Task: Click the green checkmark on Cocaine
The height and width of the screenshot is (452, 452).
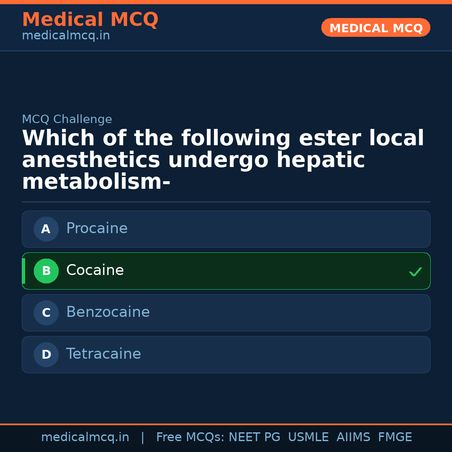Action: point(415,272)
